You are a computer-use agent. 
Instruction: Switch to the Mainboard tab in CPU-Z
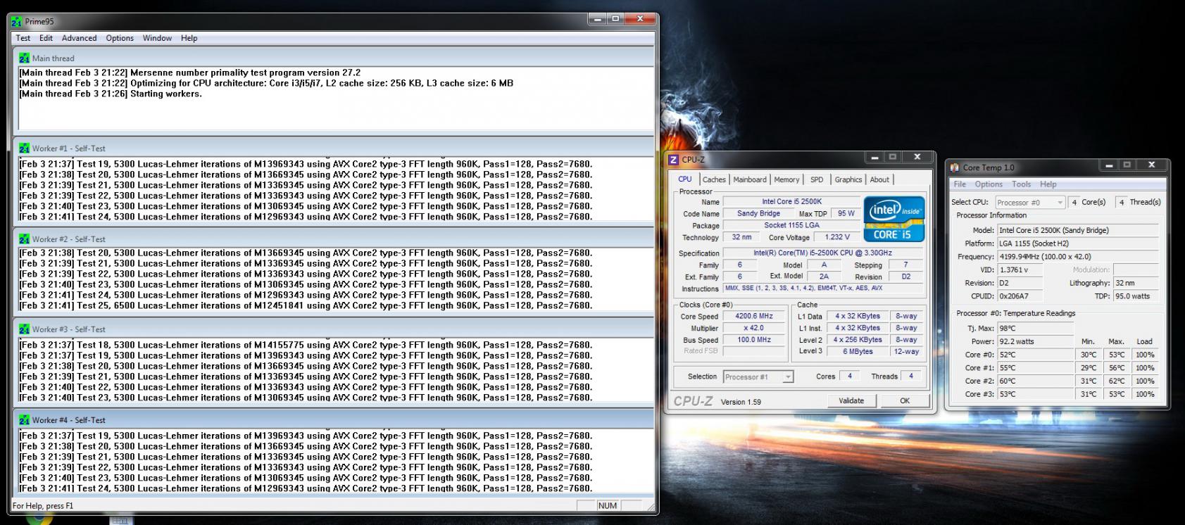[749, 179]
